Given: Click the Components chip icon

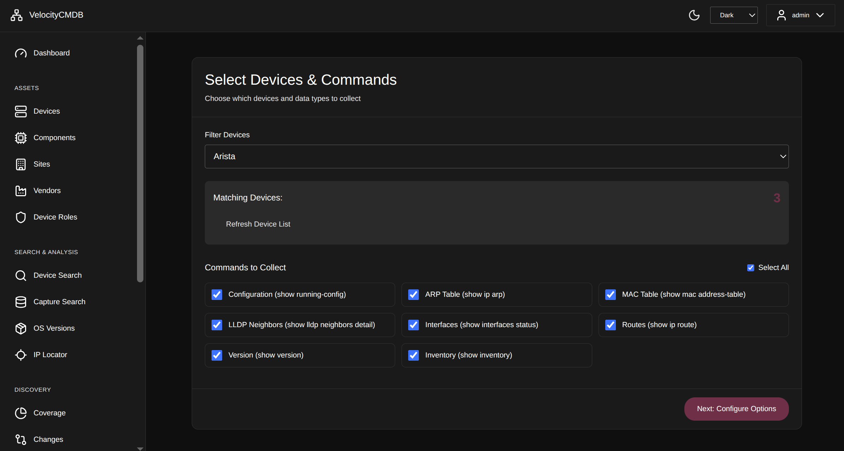Looking at the screenshot, I should click(21, 138).
